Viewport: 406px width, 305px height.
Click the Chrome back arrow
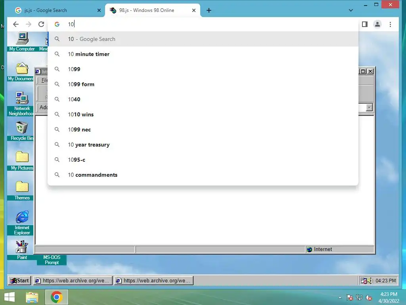pos(16,24)
